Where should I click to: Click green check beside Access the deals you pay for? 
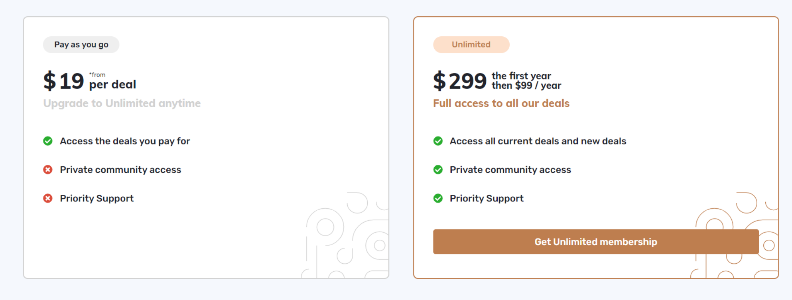point(48,141)
